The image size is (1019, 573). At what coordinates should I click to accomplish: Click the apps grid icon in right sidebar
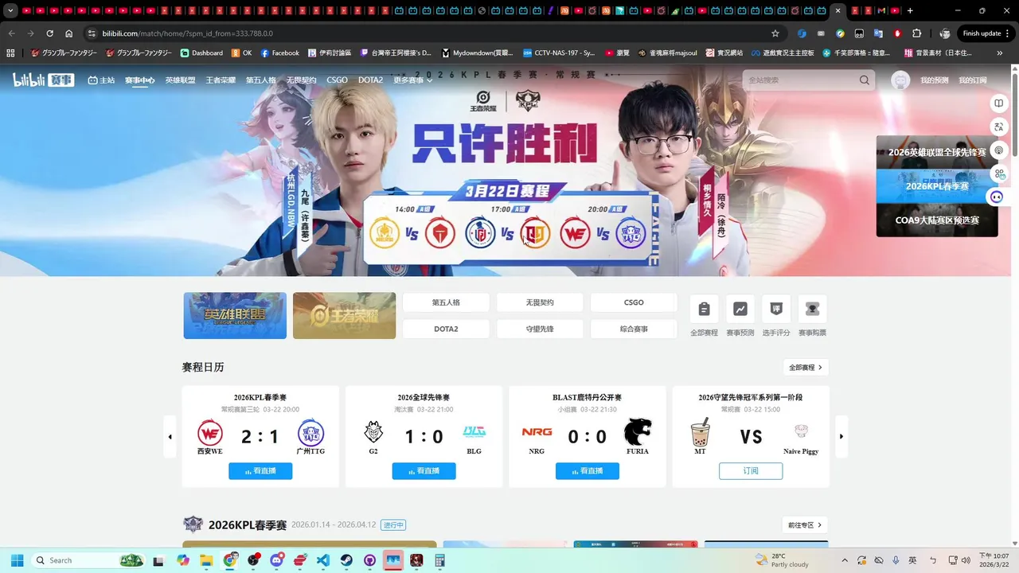(999, 173)
